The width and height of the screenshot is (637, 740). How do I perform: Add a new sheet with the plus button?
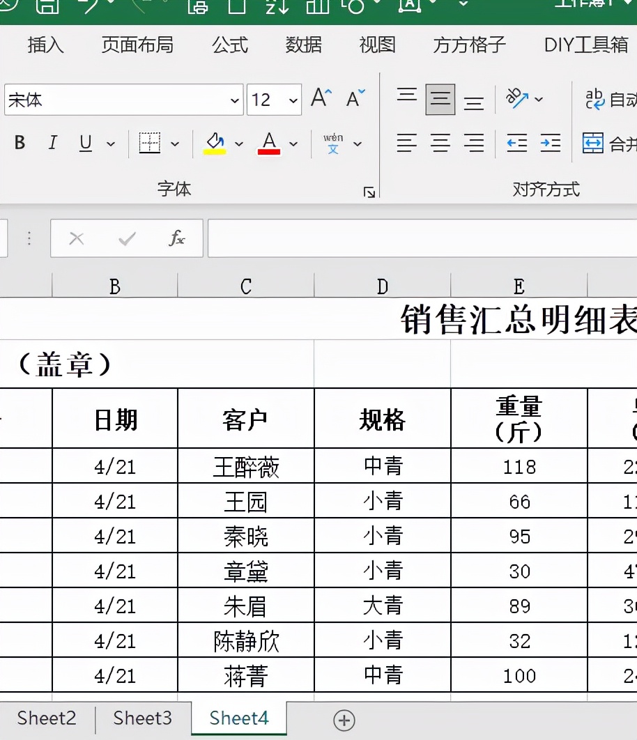click(x=344, y=720)
